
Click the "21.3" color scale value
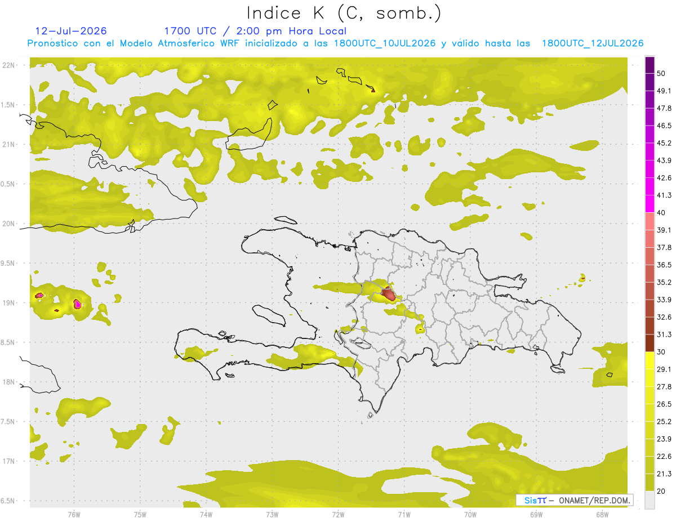(x=664, y=474)
